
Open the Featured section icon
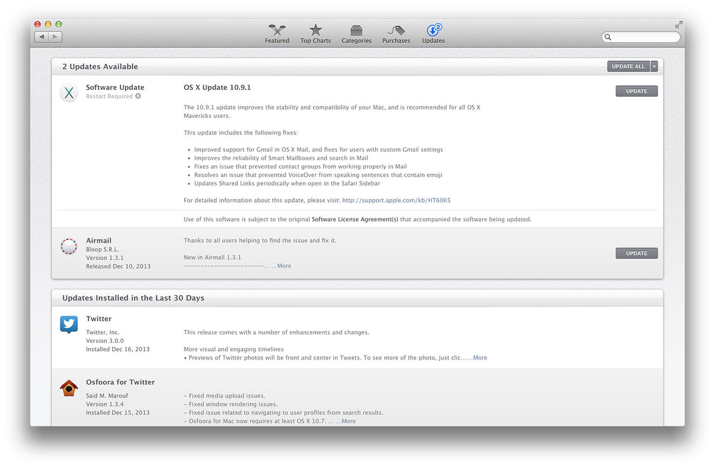tap(277, 31)
